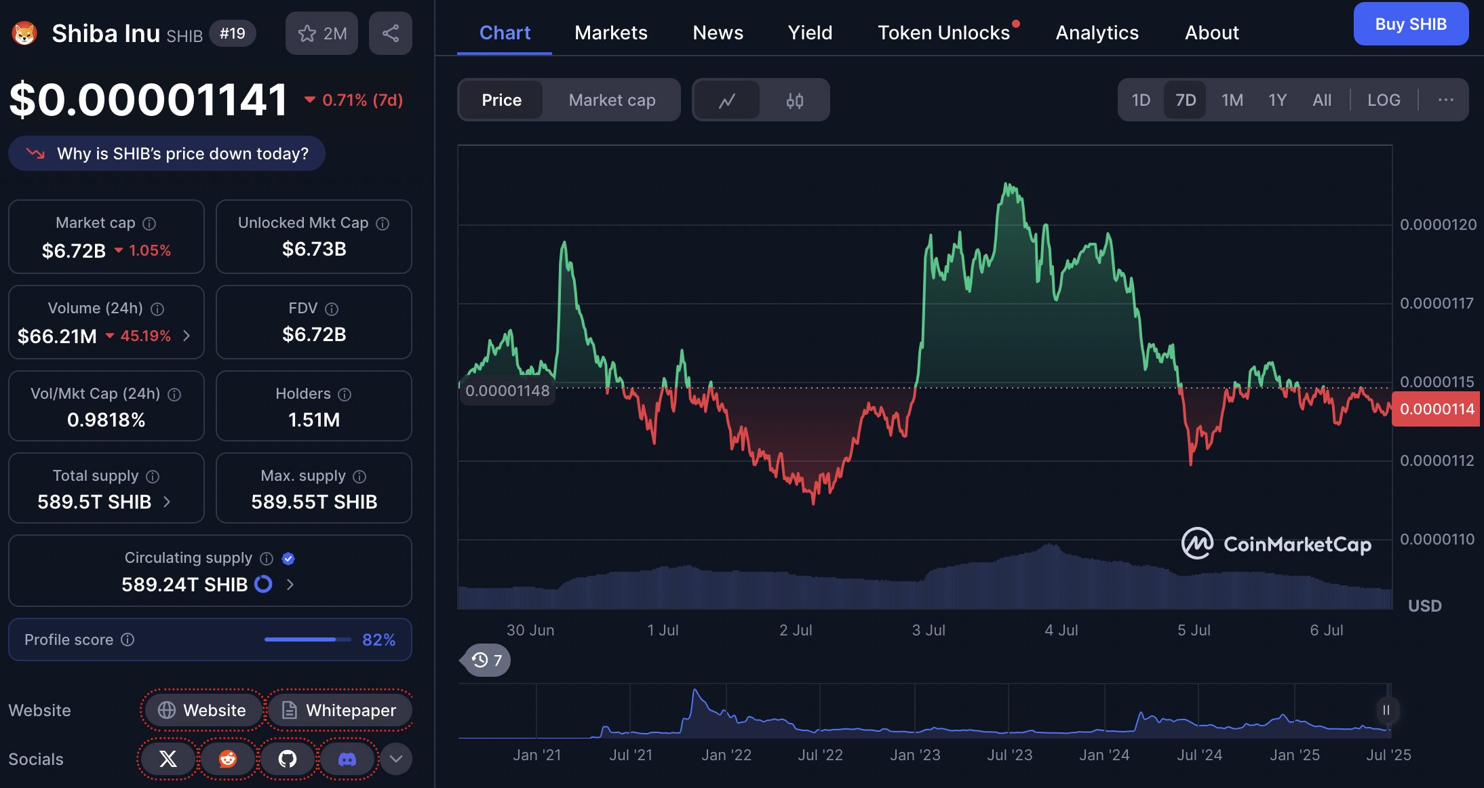Expand more socials chevron

(x=396, y=759)
